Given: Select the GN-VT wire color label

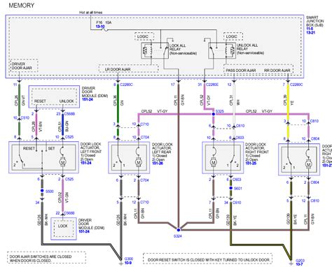Looking at the screenshot, I should (23, 101).
